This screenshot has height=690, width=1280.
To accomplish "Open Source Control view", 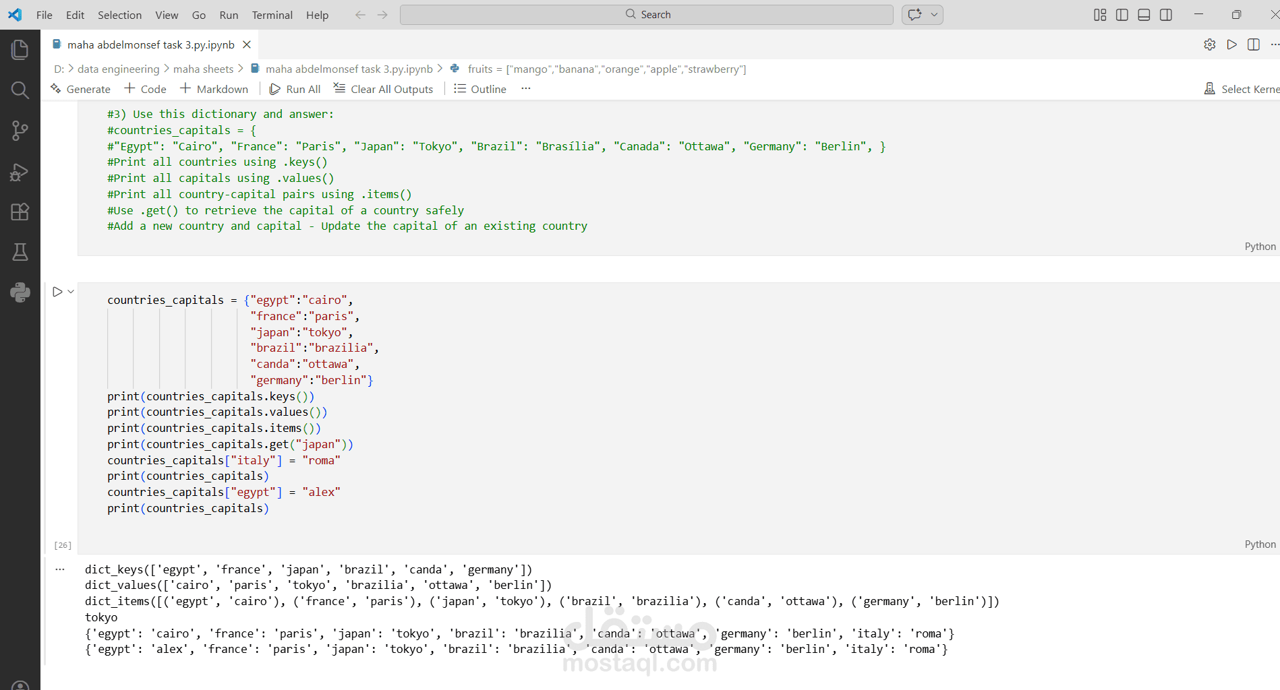I will 20,131.
